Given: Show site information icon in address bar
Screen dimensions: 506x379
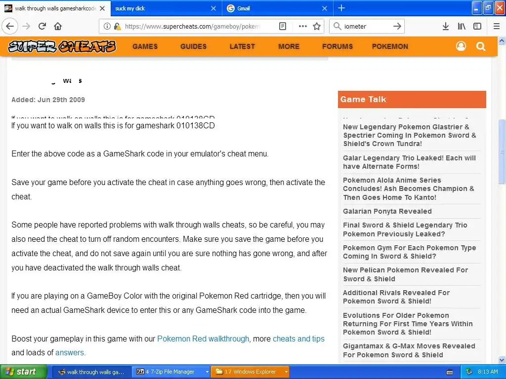Looking at the screenshot, I should (107, 27).
